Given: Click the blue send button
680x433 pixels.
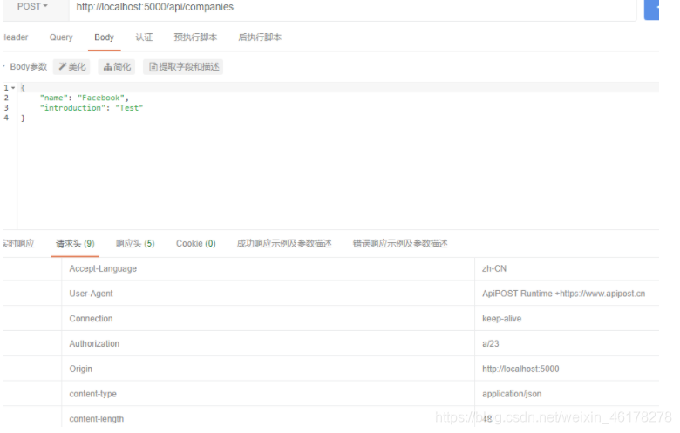Looking at the screenshot, I should coord(651,9).
